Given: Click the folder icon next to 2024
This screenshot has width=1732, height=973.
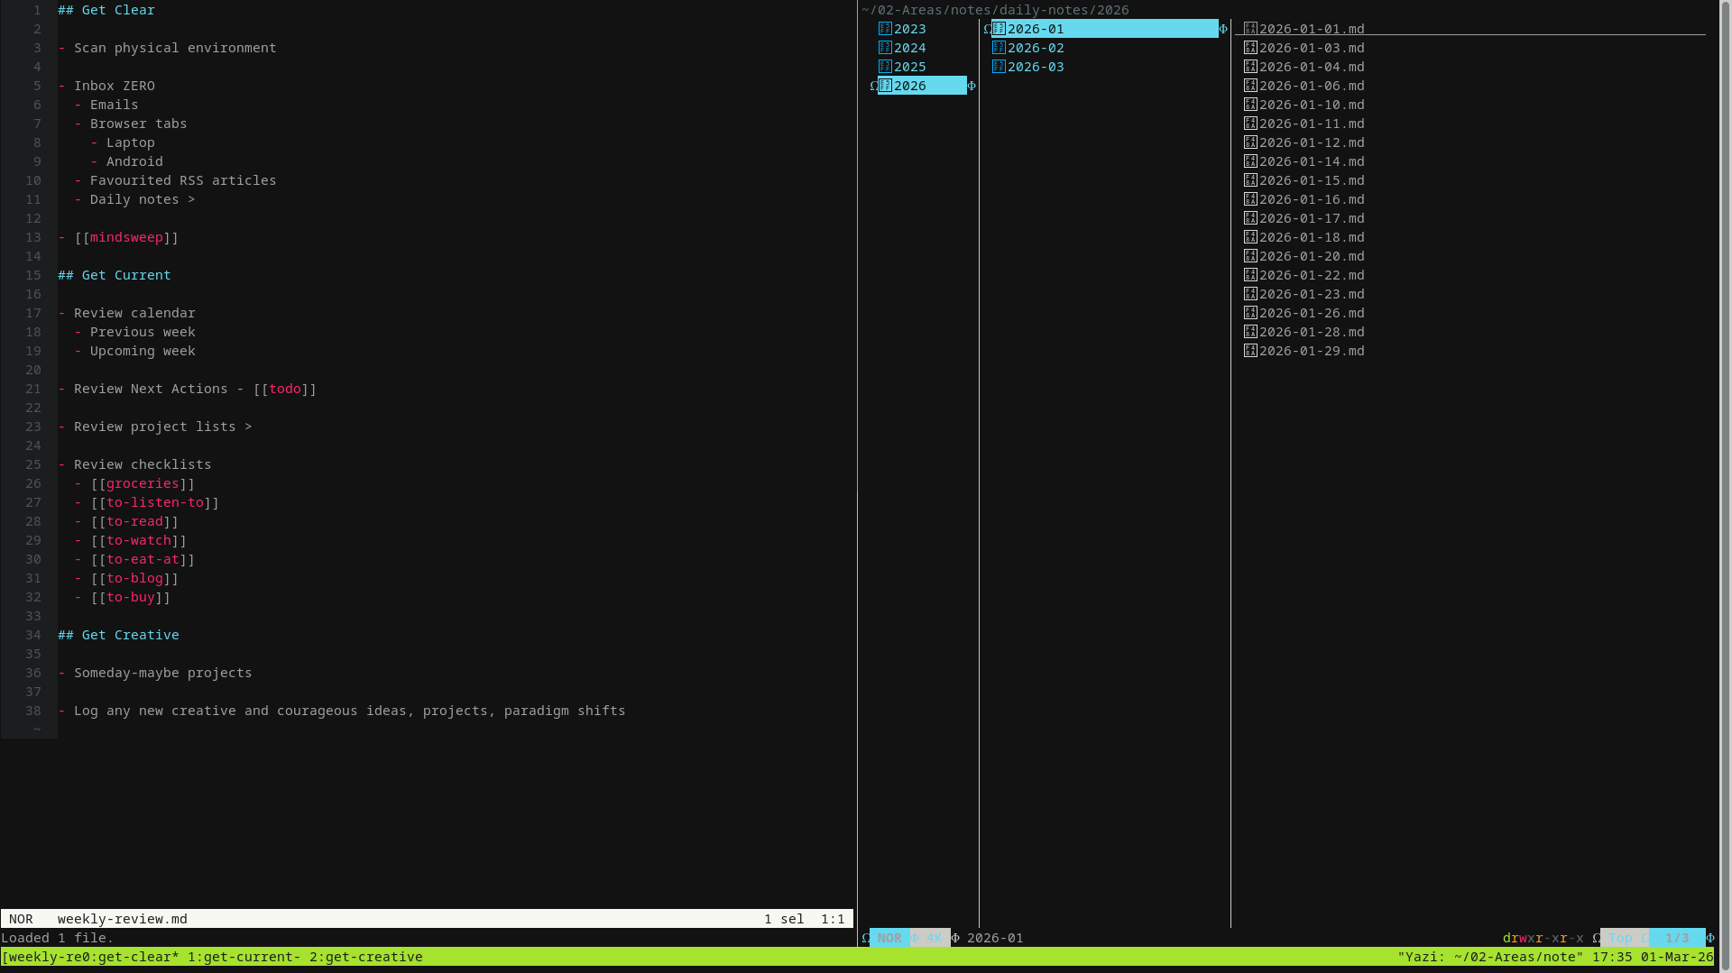Looking at the screenshot, I should (x=885, y=48).
